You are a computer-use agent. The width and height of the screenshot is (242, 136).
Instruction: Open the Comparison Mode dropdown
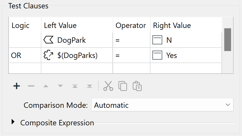click(x=163, y=105)
